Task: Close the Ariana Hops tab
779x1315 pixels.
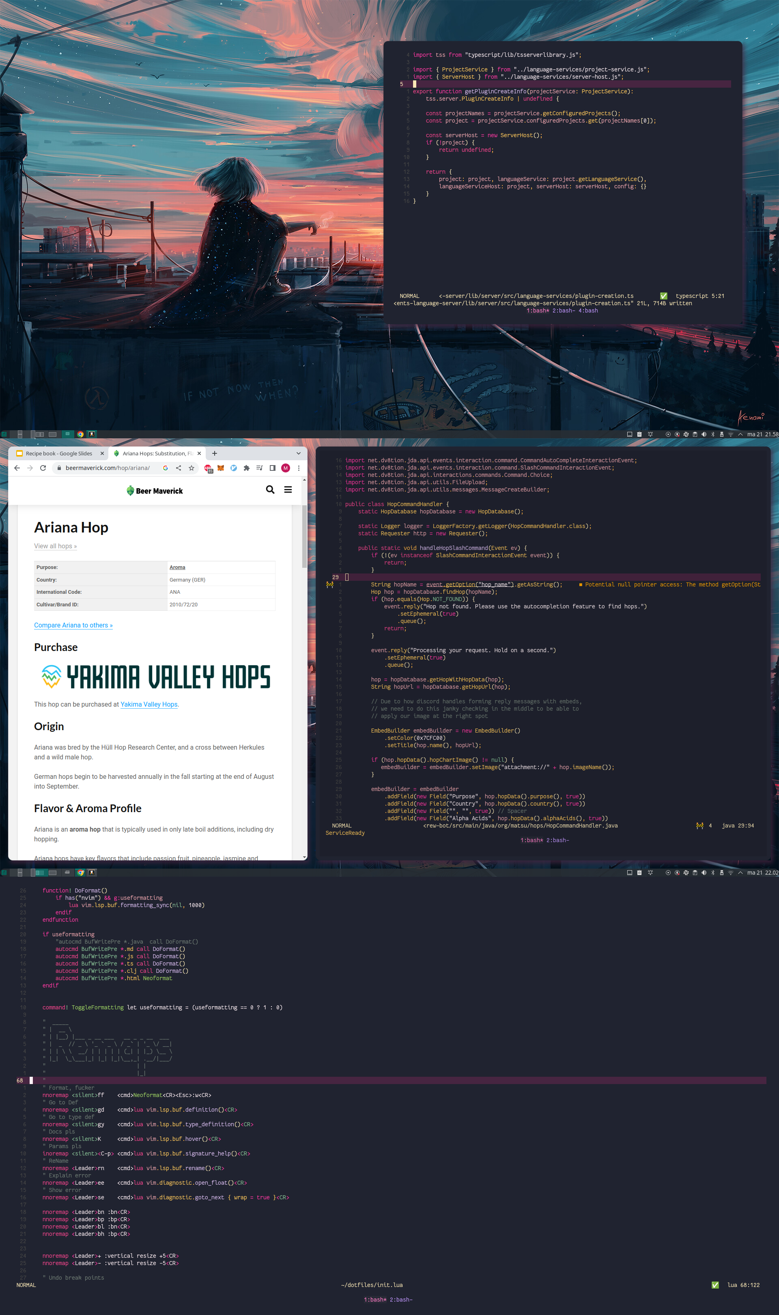Action: pyautogui.click(x=199, y=454)
